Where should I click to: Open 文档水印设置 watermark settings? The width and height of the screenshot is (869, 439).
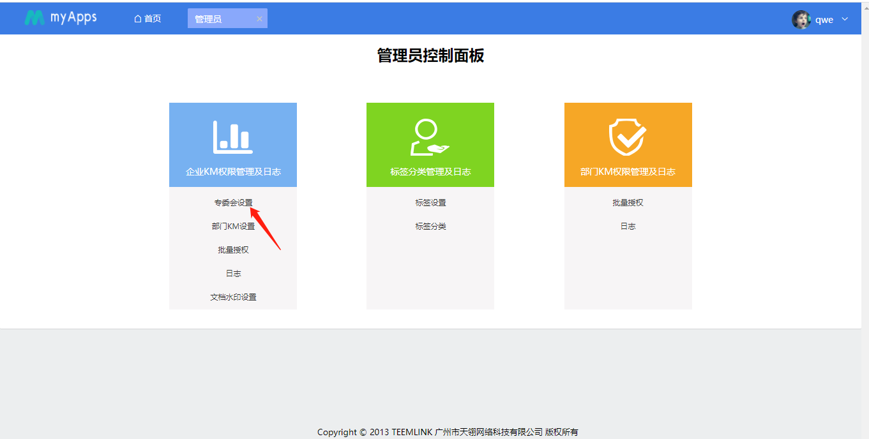[233, 297]
